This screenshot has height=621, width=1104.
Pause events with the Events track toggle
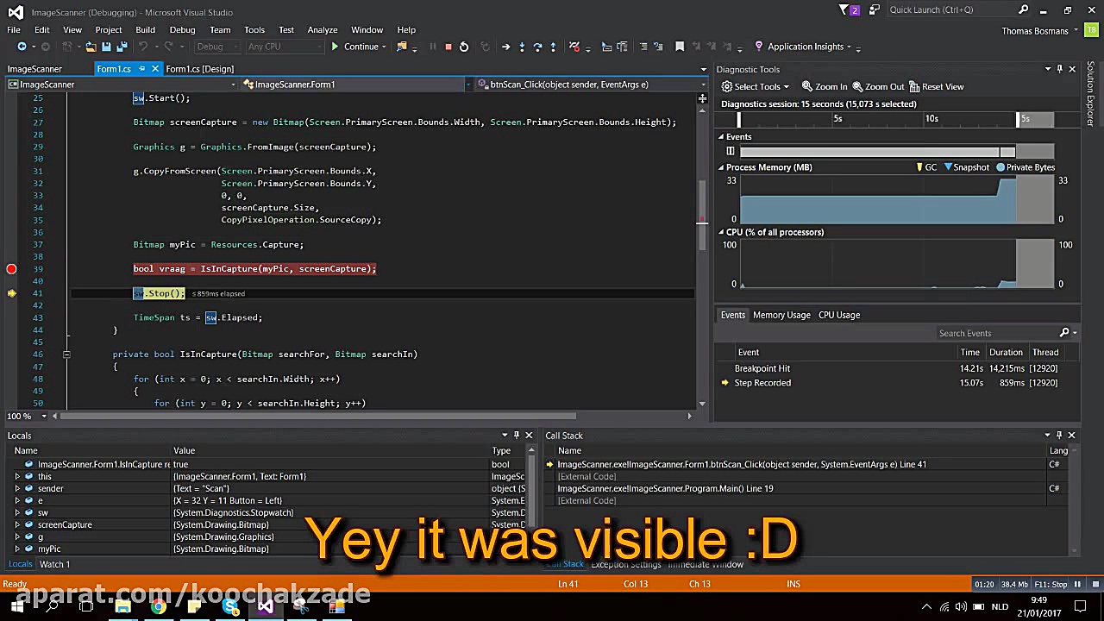(x=731, y=152)
